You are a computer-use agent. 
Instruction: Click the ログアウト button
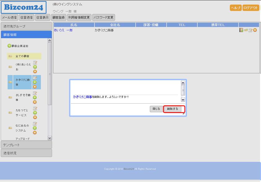click(251, 8)
